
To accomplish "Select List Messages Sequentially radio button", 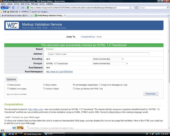I will (74, 85).
